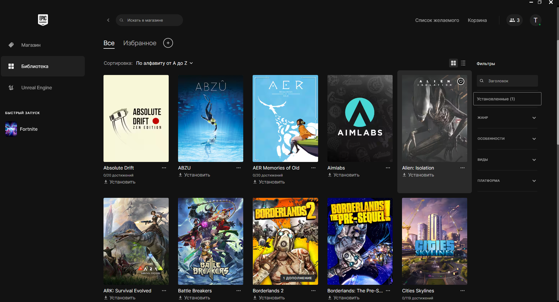Open the Список желаемого link
Image resolution: width=559 pixels, height=302 pixels.
[437, 20]
